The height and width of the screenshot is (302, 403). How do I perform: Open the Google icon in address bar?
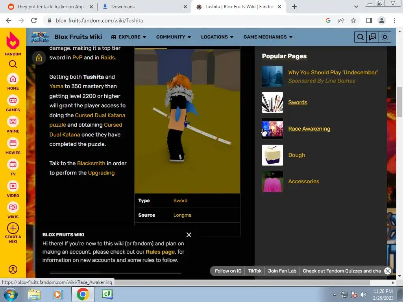pos(328,20)
